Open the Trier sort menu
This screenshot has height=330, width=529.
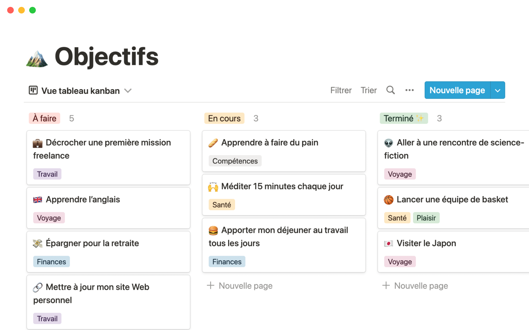click(x=368, y=90)
